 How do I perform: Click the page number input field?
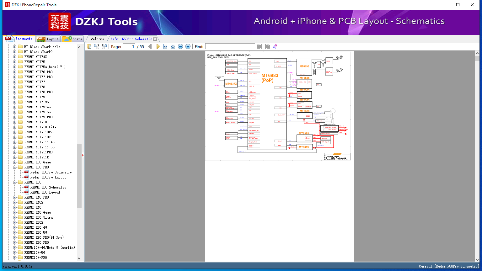(129, 46)
